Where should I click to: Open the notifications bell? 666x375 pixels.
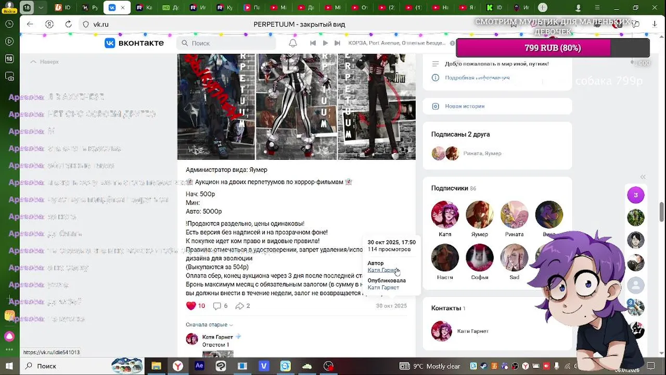coord(293,43)
